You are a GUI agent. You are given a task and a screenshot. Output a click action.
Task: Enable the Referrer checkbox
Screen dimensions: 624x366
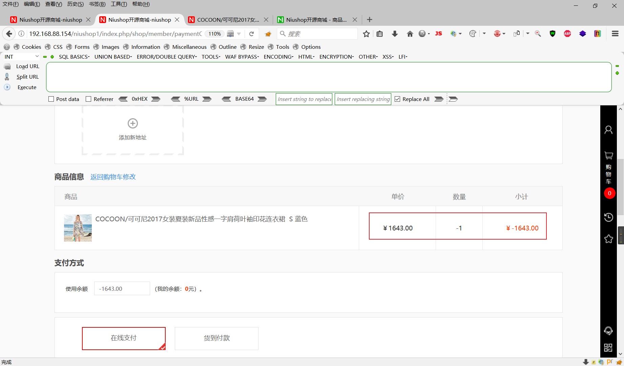click(x=88, y=99)
